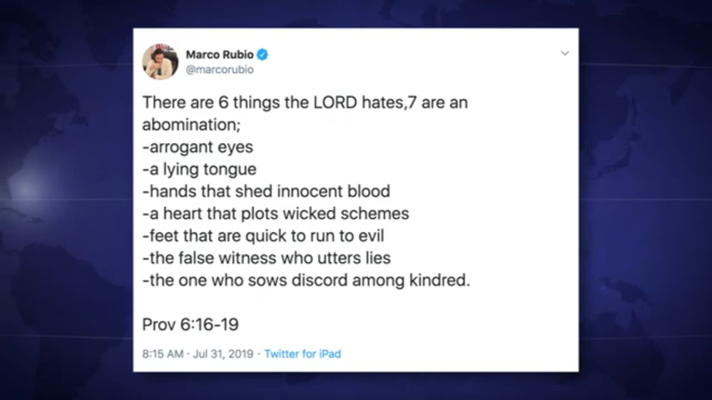Screen dimensions: 712x400
Task: Click Marco Rubio's profile avatar
Action: [x=160, y=62]
